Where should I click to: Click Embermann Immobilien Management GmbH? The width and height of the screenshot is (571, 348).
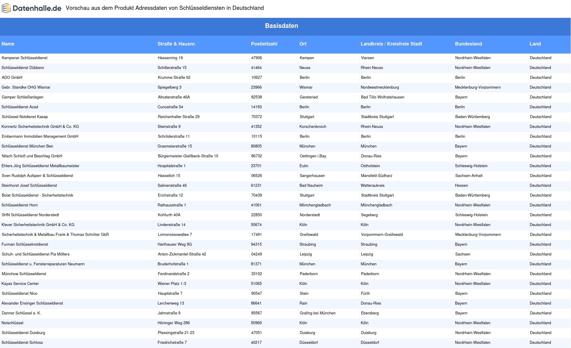[40, 137]
